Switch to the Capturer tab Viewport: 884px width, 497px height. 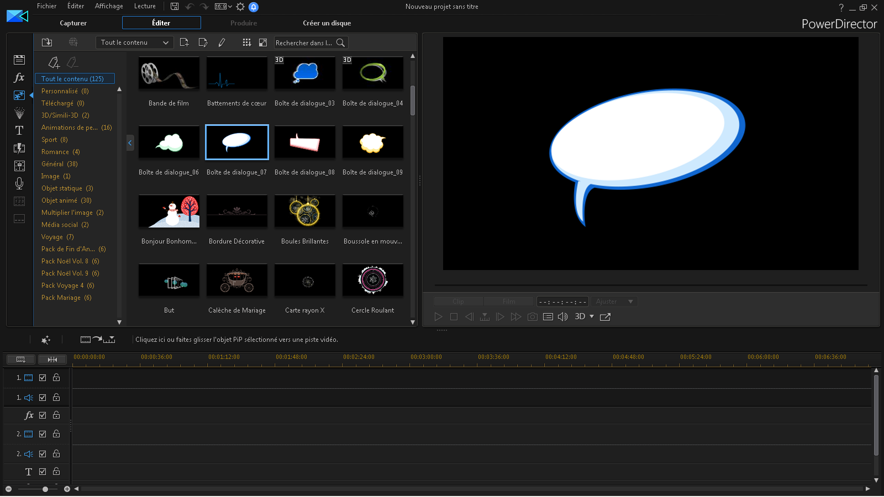73,23
